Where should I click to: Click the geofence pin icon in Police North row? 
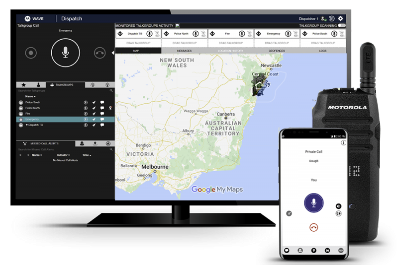[x=110, y=108]
